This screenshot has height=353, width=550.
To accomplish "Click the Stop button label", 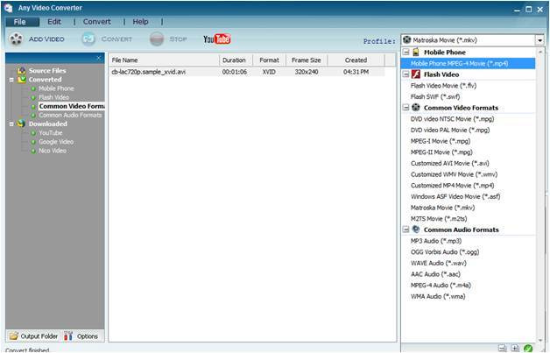I will 178,39.
